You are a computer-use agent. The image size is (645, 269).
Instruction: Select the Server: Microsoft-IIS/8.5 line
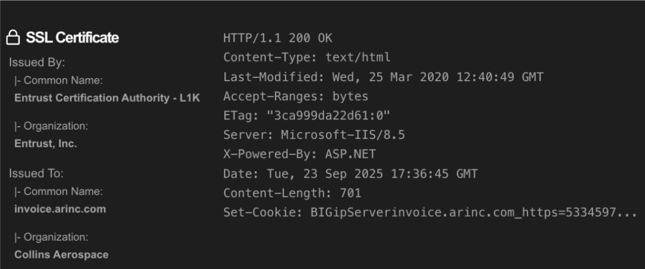[x=314, y=135]
